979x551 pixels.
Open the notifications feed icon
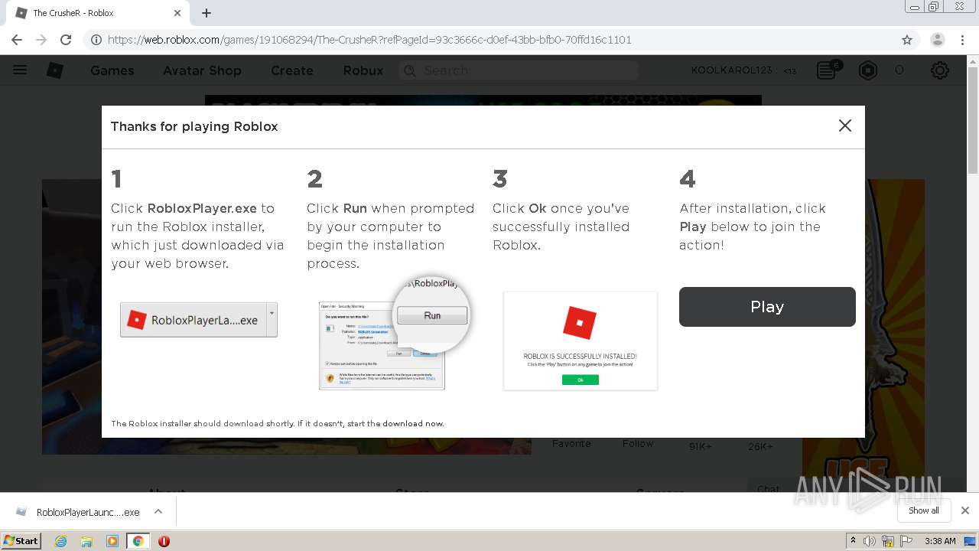(x=827, y=70)
